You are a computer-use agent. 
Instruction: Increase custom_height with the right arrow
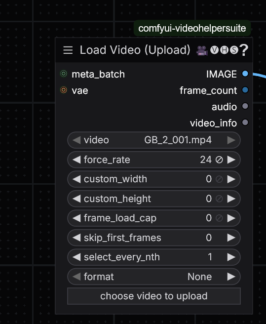click(x=231, y=199)
